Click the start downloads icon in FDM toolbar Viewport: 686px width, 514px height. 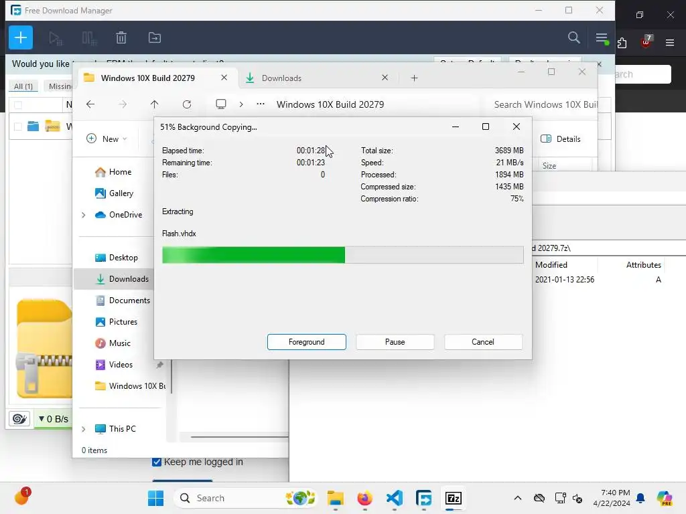pos(56,38)
